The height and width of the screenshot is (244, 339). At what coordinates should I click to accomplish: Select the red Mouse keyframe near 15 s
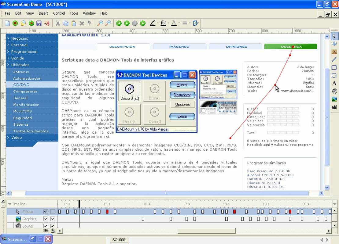(107, 212)
